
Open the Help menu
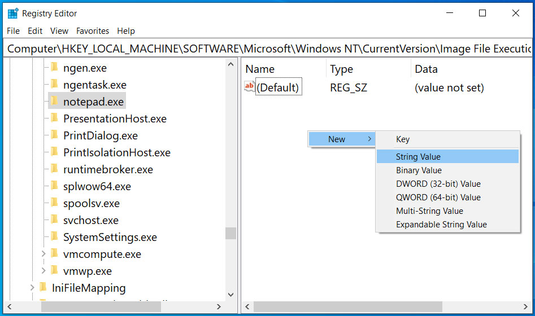click(x=126, y=31)
